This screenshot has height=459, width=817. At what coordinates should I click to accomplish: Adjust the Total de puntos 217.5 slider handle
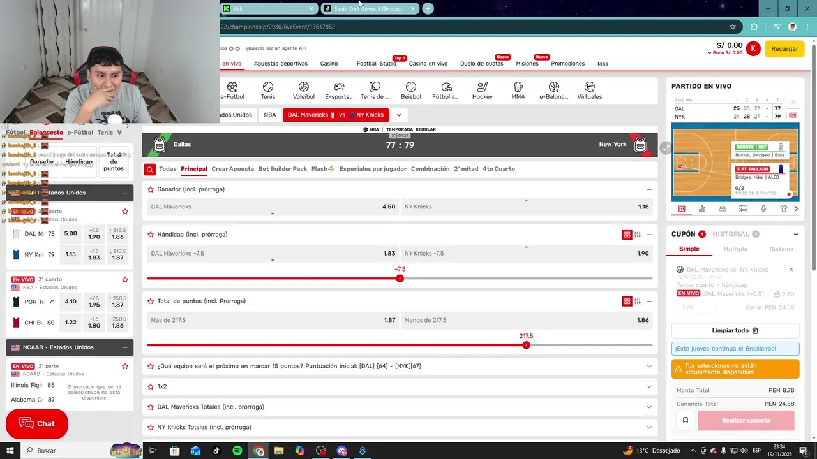526,345
